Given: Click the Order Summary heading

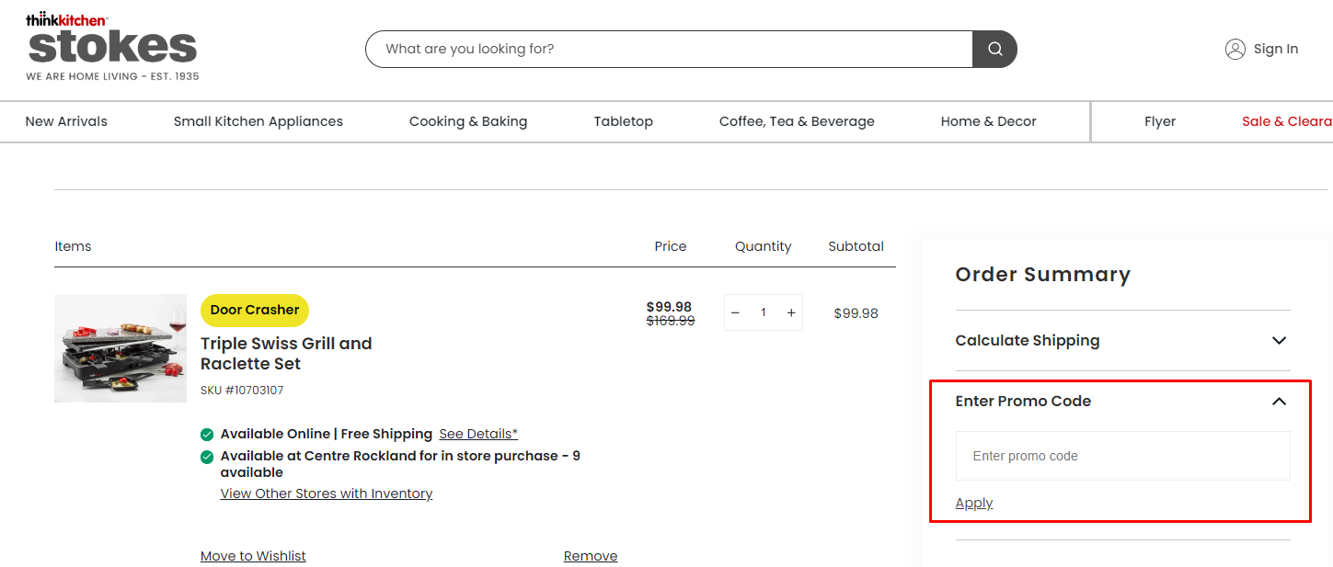Looking at the screenshot, I should (1043, 275).
